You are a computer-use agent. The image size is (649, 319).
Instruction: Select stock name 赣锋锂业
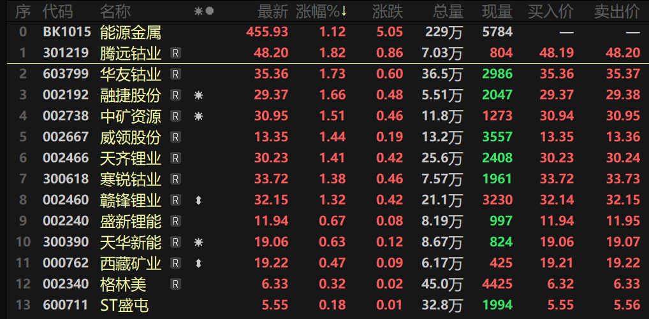pos(131,200)
